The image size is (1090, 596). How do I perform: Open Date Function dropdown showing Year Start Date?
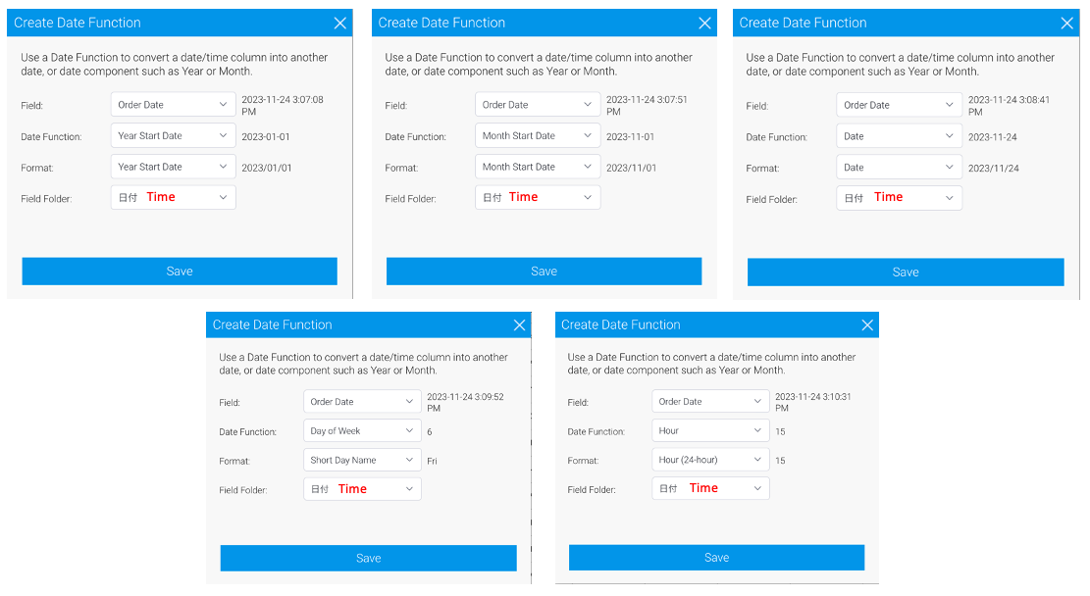point(173,136)
